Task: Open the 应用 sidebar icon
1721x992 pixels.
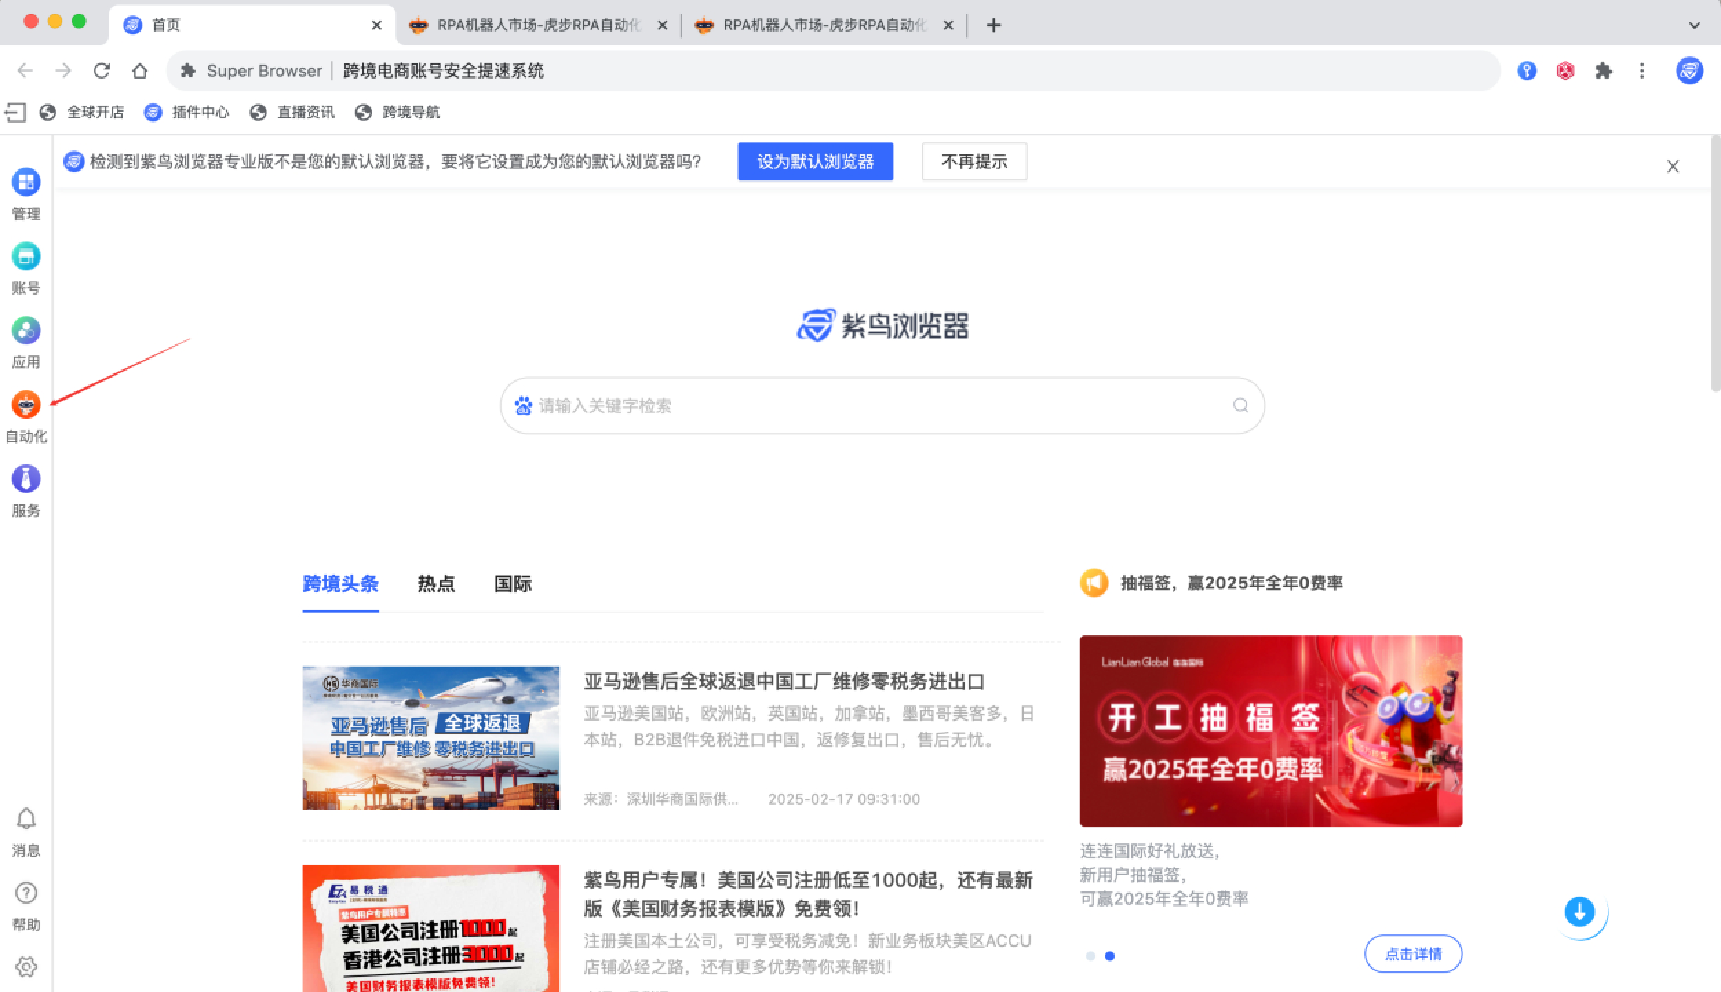Action: coord(26,331)
